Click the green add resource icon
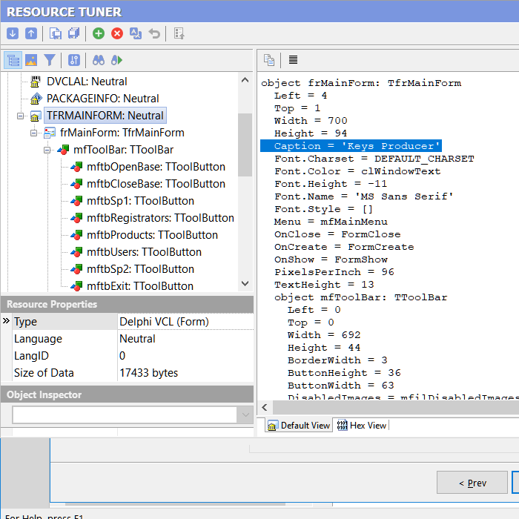This screenshot has height=519, width=519. 99,33
